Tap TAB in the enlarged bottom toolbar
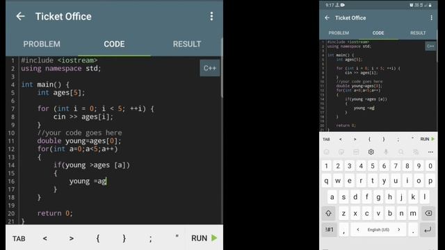 (x=19, y=239)
